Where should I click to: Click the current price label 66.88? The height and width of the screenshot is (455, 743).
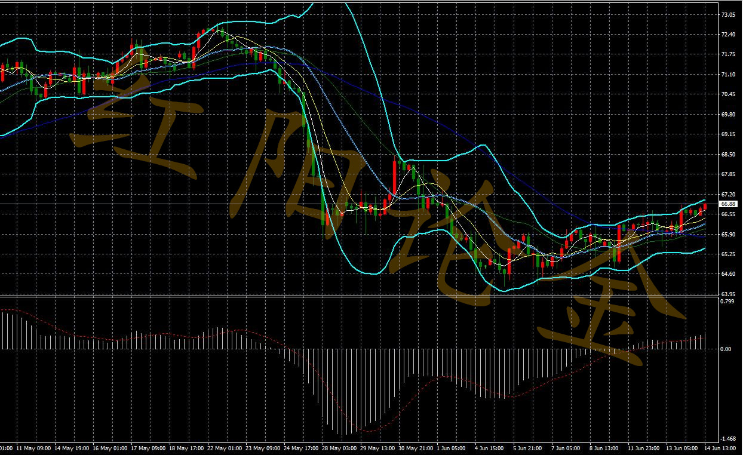[x=729, y=204]
